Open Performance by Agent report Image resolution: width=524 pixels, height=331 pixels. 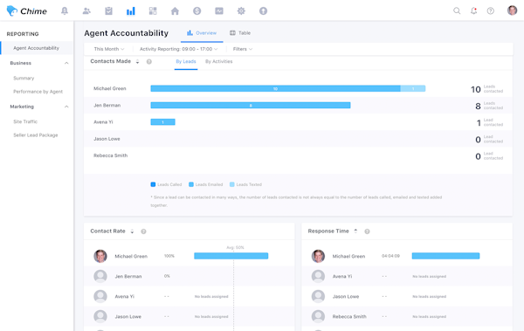[38, 92]
